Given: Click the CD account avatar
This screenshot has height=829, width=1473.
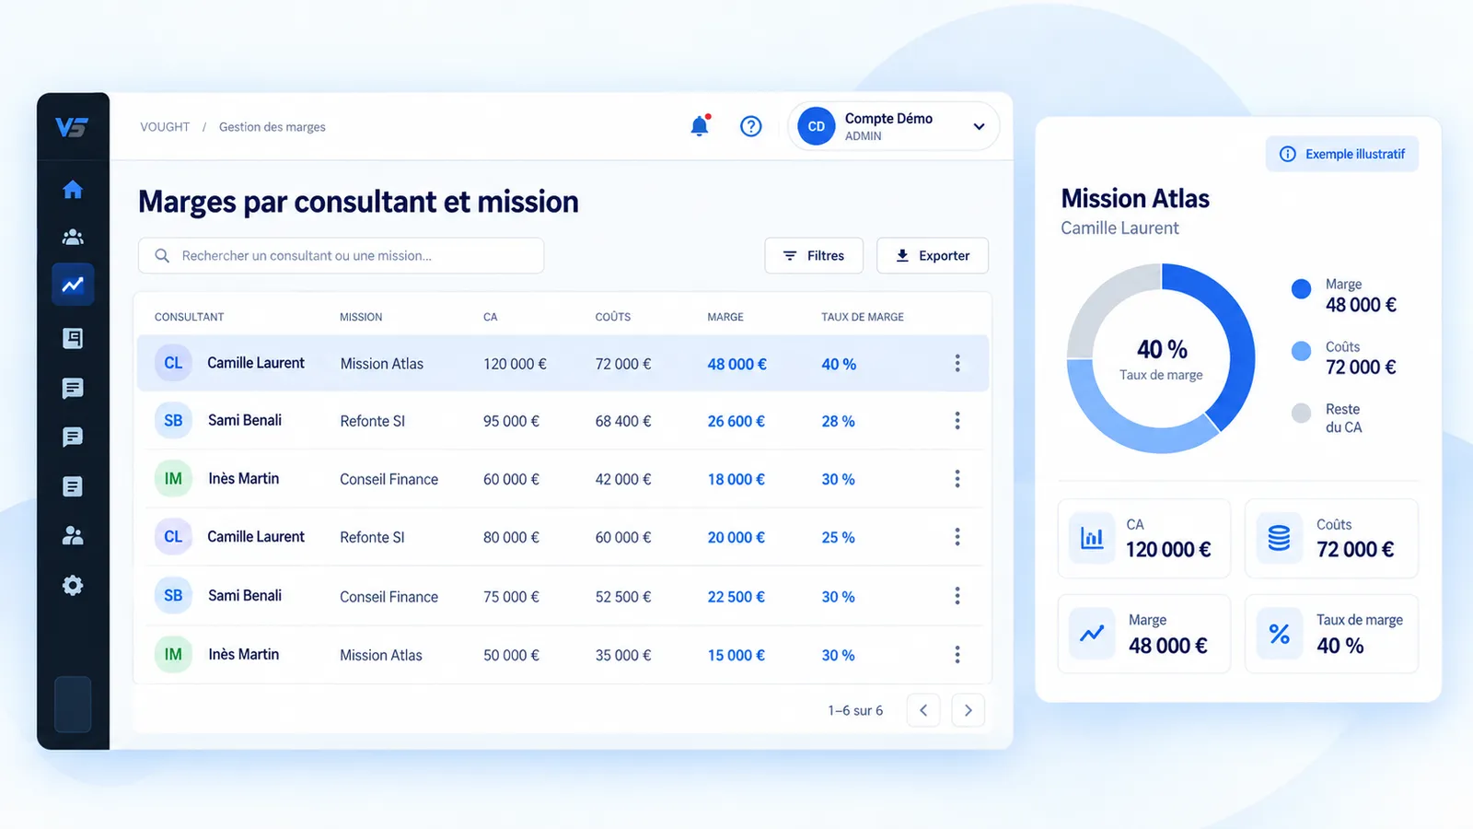Looking at the screenshot, I should point(817,126).
